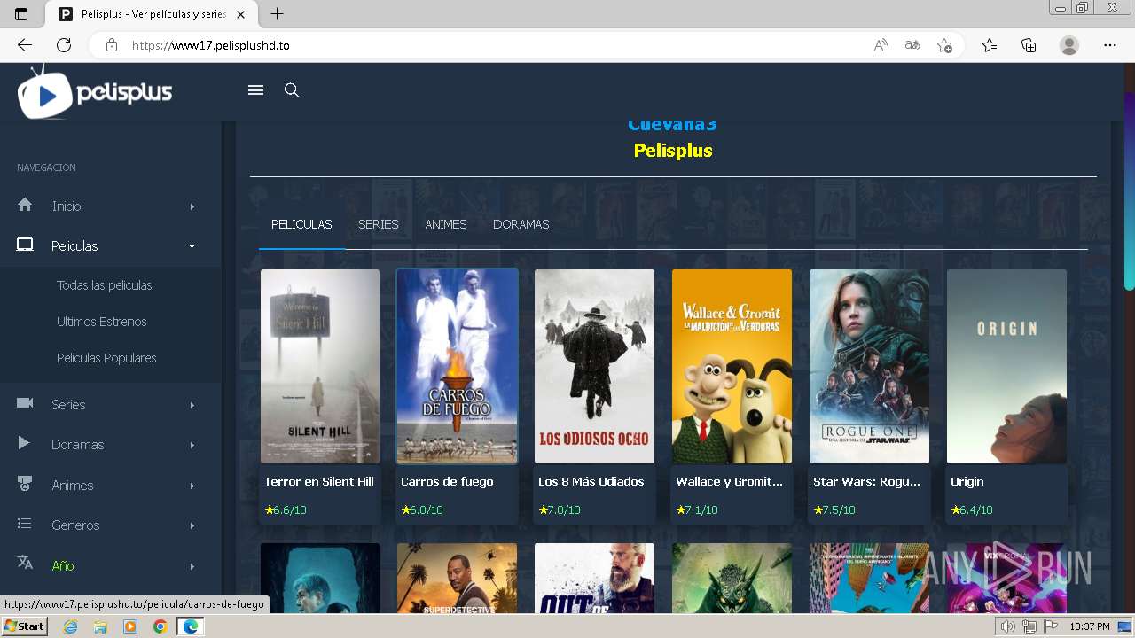Click the 7.5/10 rating text
The height and width of the screenshot is (638, 1135).
838,510
